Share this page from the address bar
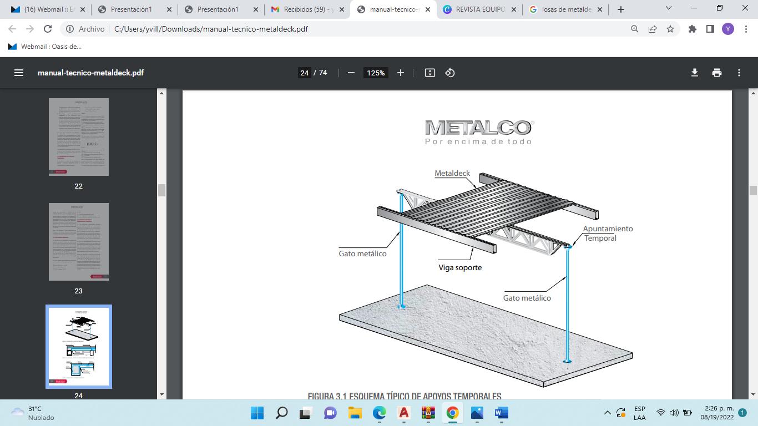Viewport: 758px width, 426px height. coord(653,29)
